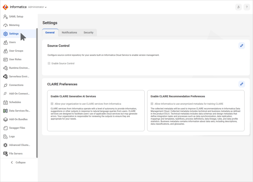
Task: Open the user profile icon in header
Action: point(239,7)
